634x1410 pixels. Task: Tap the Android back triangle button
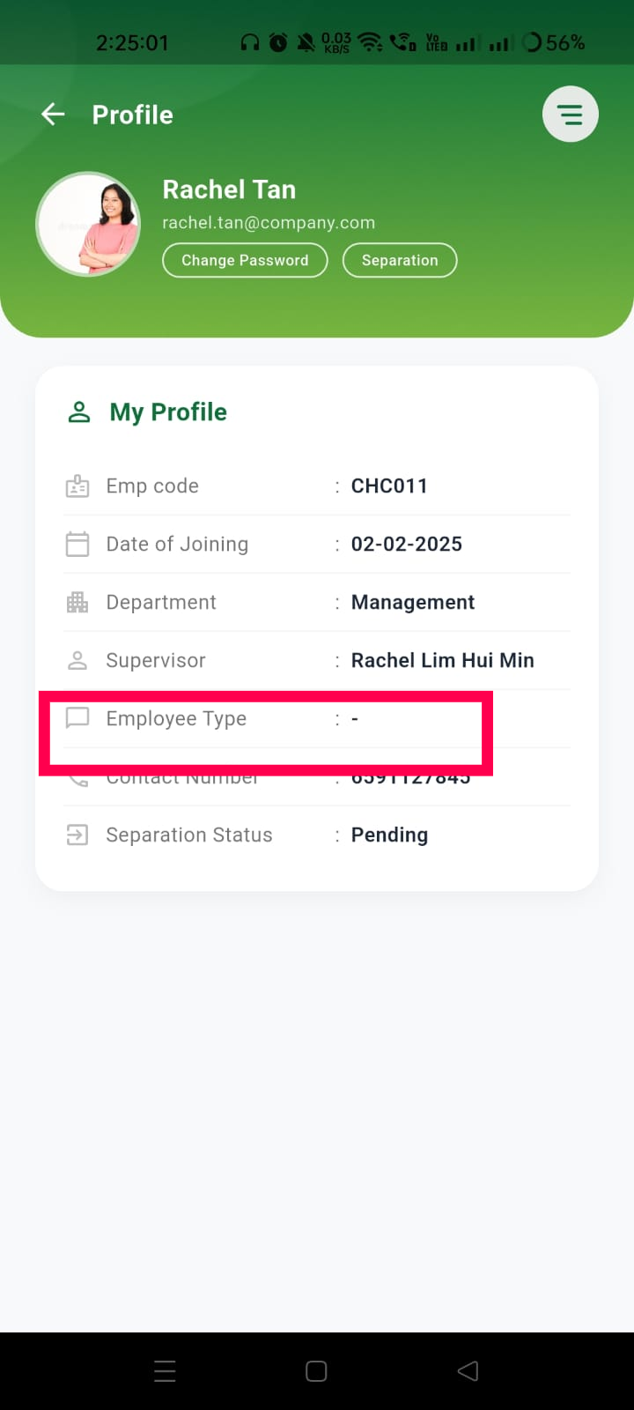pos(468,1370)
